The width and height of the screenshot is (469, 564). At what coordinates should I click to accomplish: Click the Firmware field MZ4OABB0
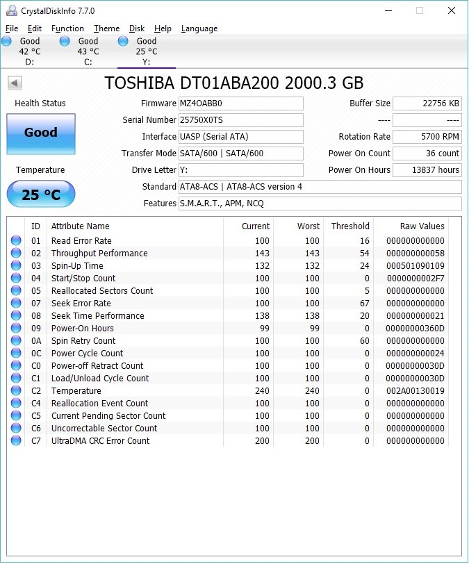point(241,103)
